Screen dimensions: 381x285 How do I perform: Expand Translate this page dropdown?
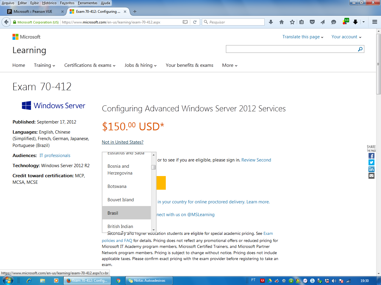coord(303,37)
